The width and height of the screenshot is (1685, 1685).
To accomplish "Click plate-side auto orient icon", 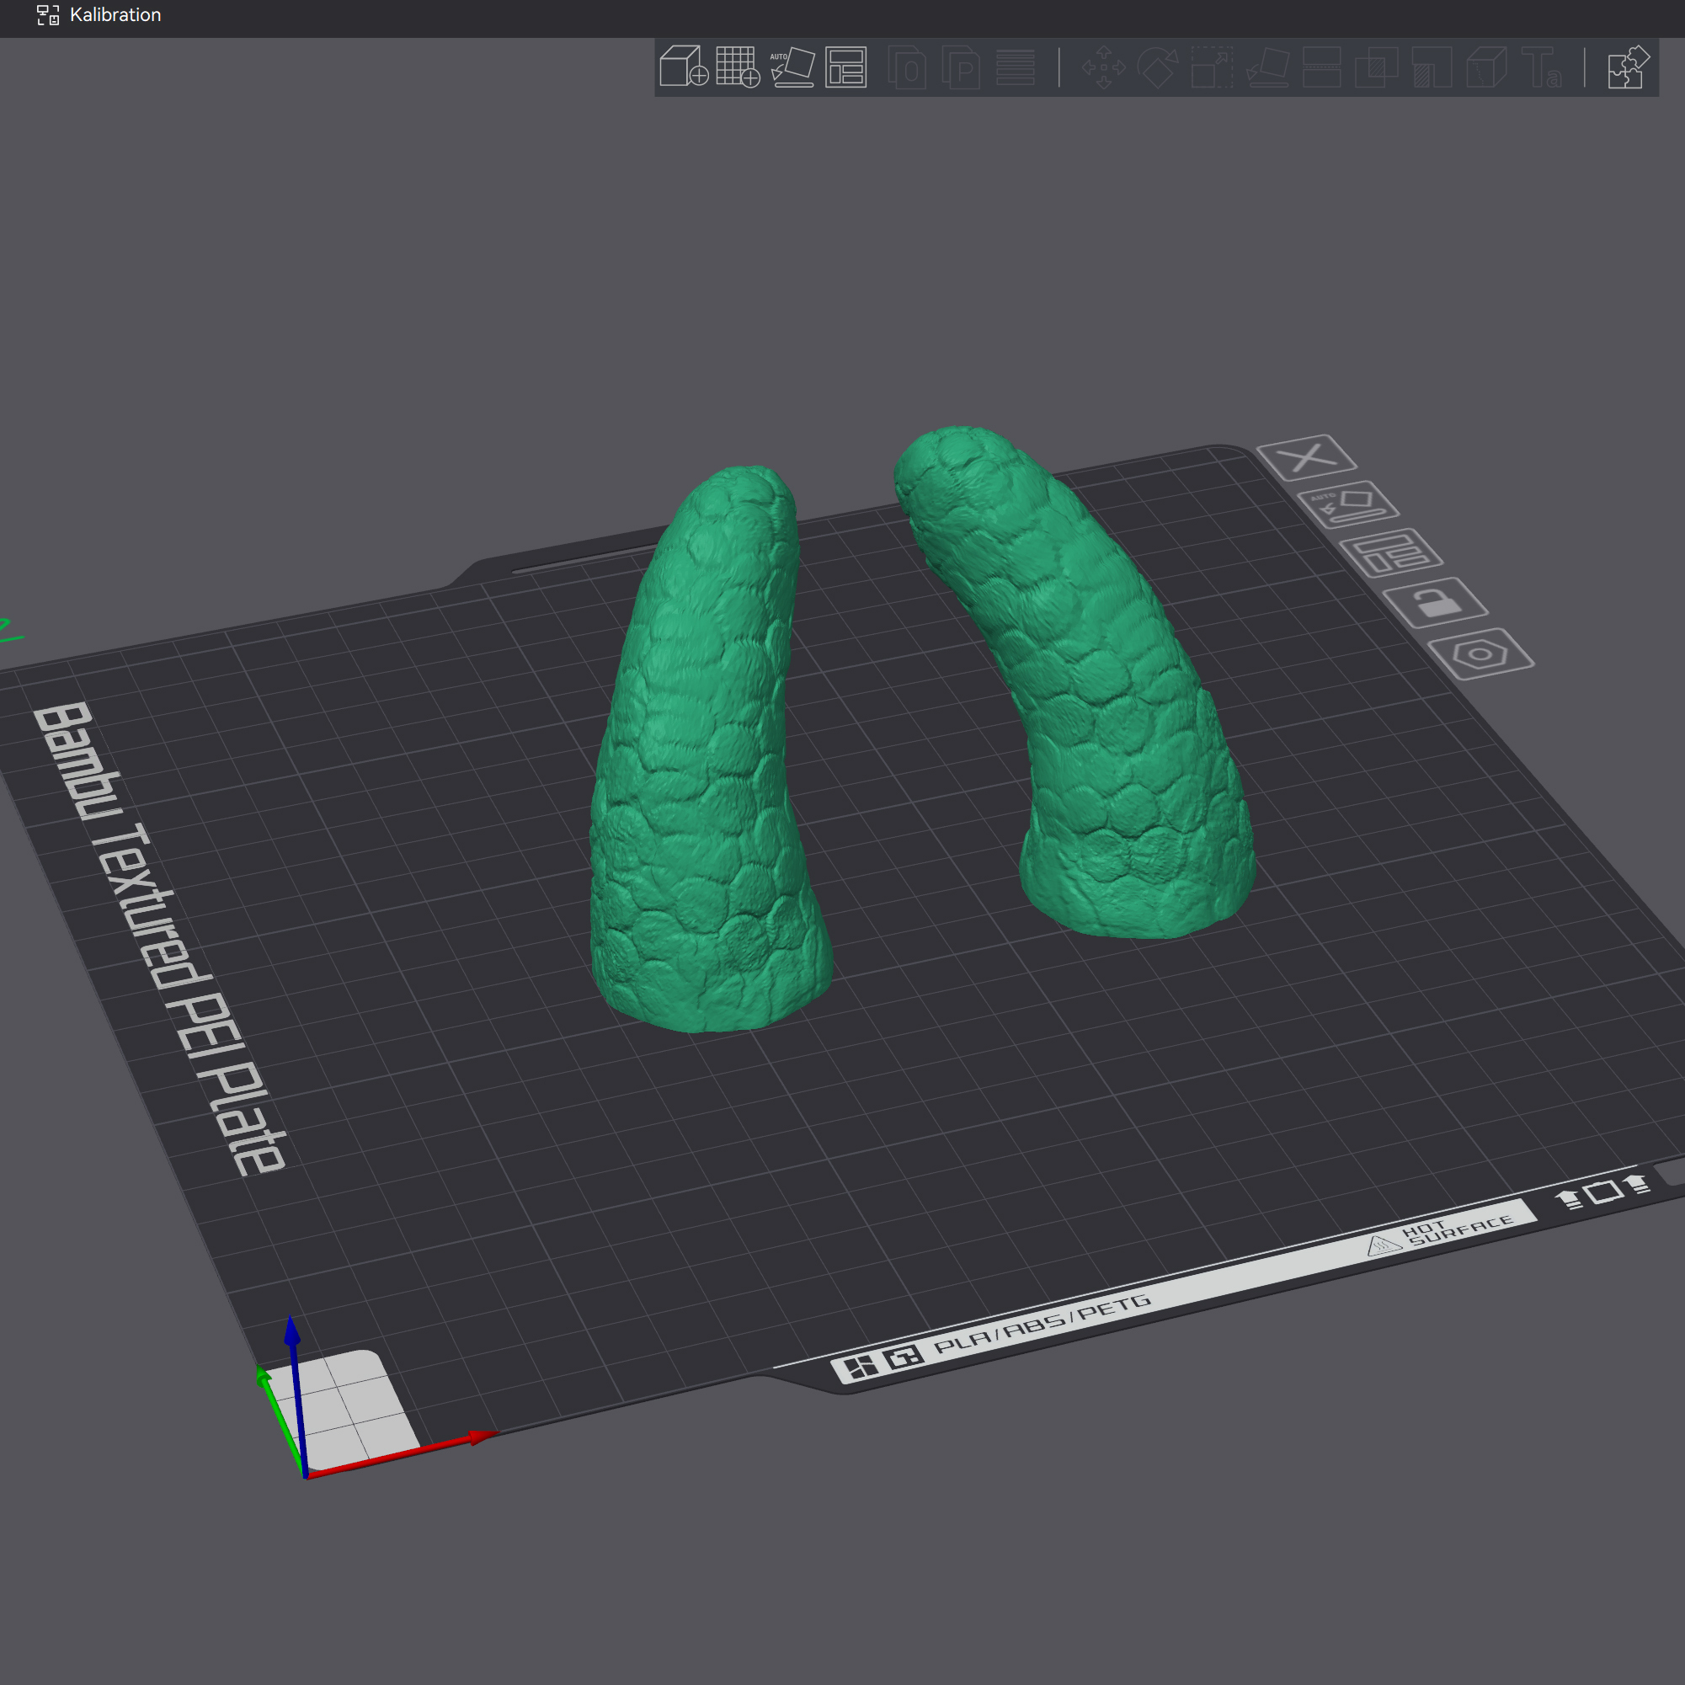I will pyautogui.click(x=1347, y=504).
